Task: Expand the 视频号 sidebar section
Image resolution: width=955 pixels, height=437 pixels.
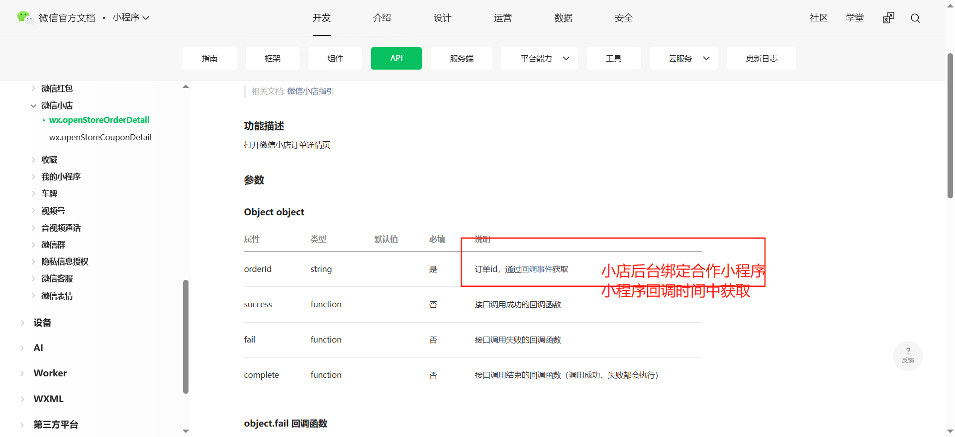Action: click(x=33, y=211)
